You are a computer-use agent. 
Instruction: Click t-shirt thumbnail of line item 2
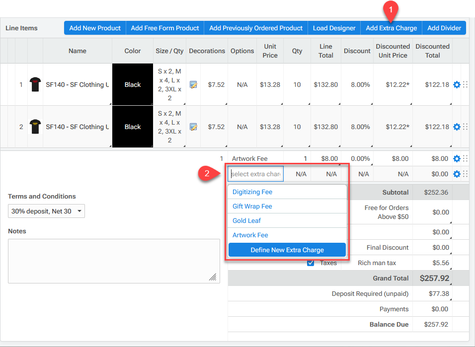(35, 127)
